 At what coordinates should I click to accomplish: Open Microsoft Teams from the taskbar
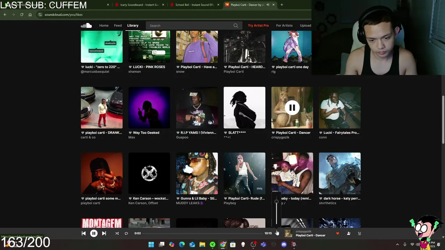[x=264, y=244]
